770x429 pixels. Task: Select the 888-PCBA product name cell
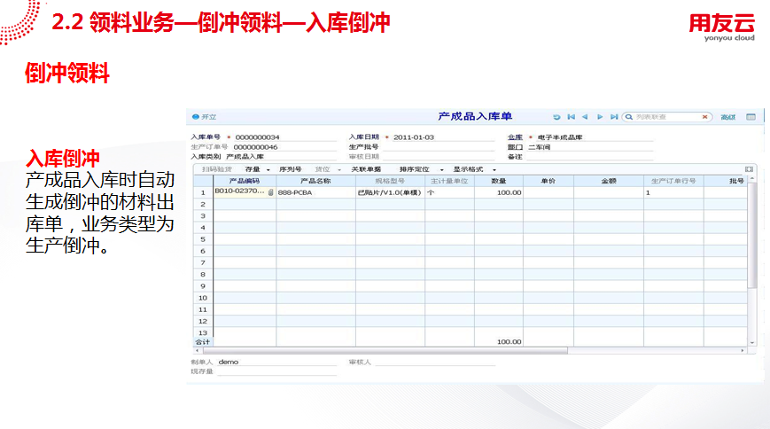[x=315, y=192]
